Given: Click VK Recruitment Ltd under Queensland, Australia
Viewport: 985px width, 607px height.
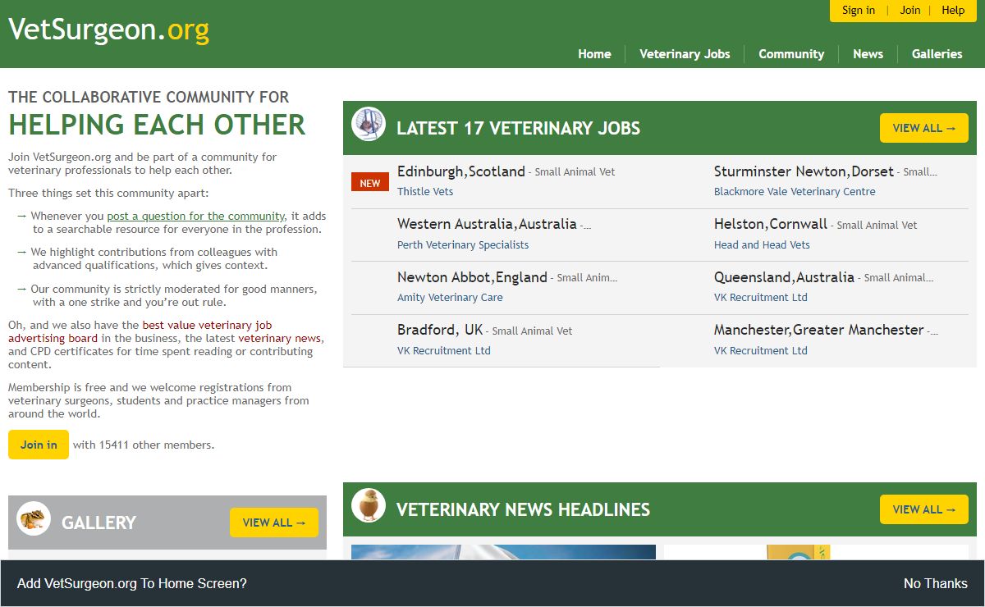Looking at the screenshot, I should pyautogui.click(x=761, y=297).
